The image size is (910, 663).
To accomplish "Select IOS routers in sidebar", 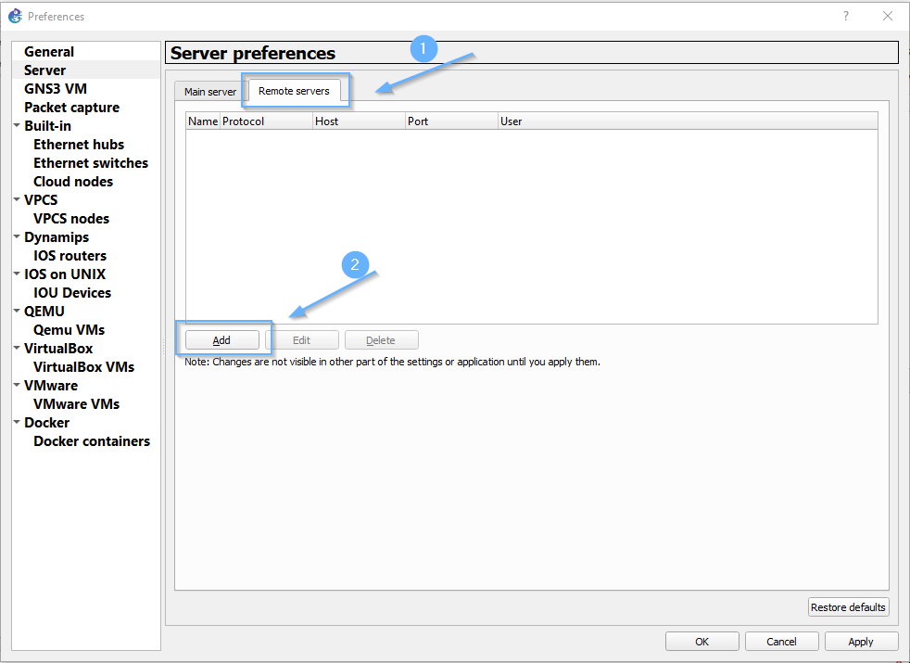I will point(70,256).
